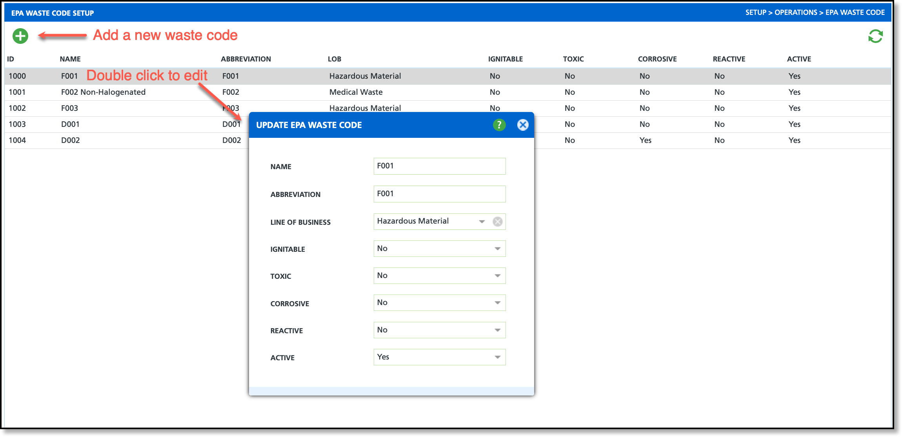Click the CORROSIVE column header
Image resolution: width=902 pixels, height=437 pixels.
point(657,59)
